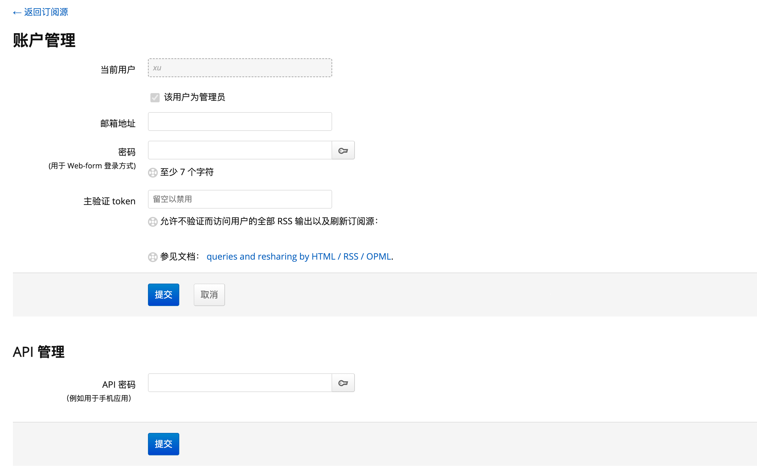Click help icon before 允许不验证而访问 text
The width and height of the screenshot is (757, 475).
pyautogui.click(x=153, y=222)
